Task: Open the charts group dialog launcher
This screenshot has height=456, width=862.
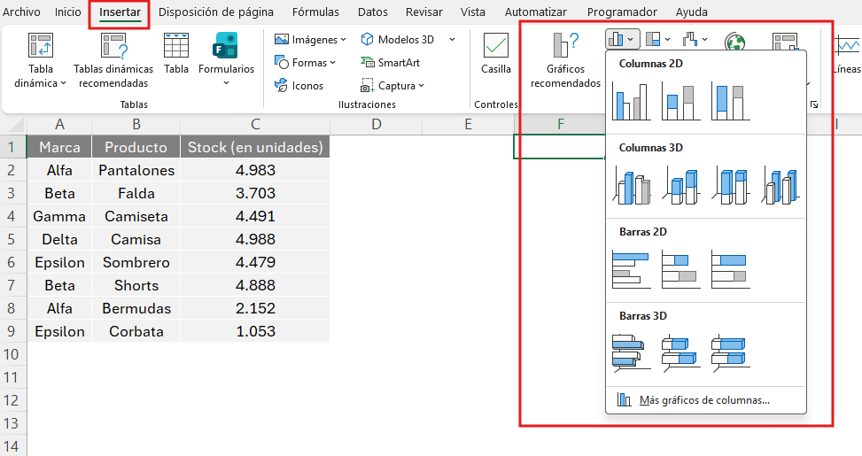Action: click(814, 104)
